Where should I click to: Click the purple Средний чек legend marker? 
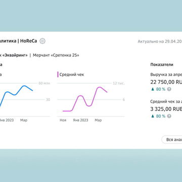[x=58, y=74]
